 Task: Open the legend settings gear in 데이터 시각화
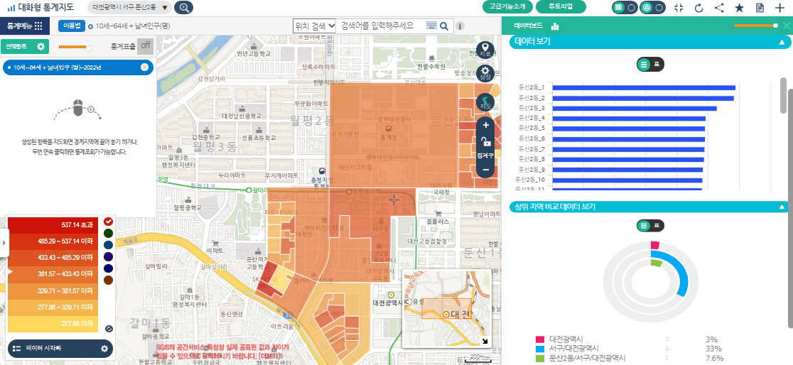click(104, 349)
